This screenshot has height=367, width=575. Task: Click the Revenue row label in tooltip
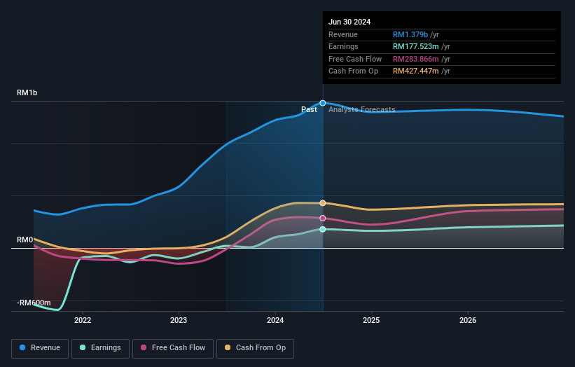[x=343, y=34]
